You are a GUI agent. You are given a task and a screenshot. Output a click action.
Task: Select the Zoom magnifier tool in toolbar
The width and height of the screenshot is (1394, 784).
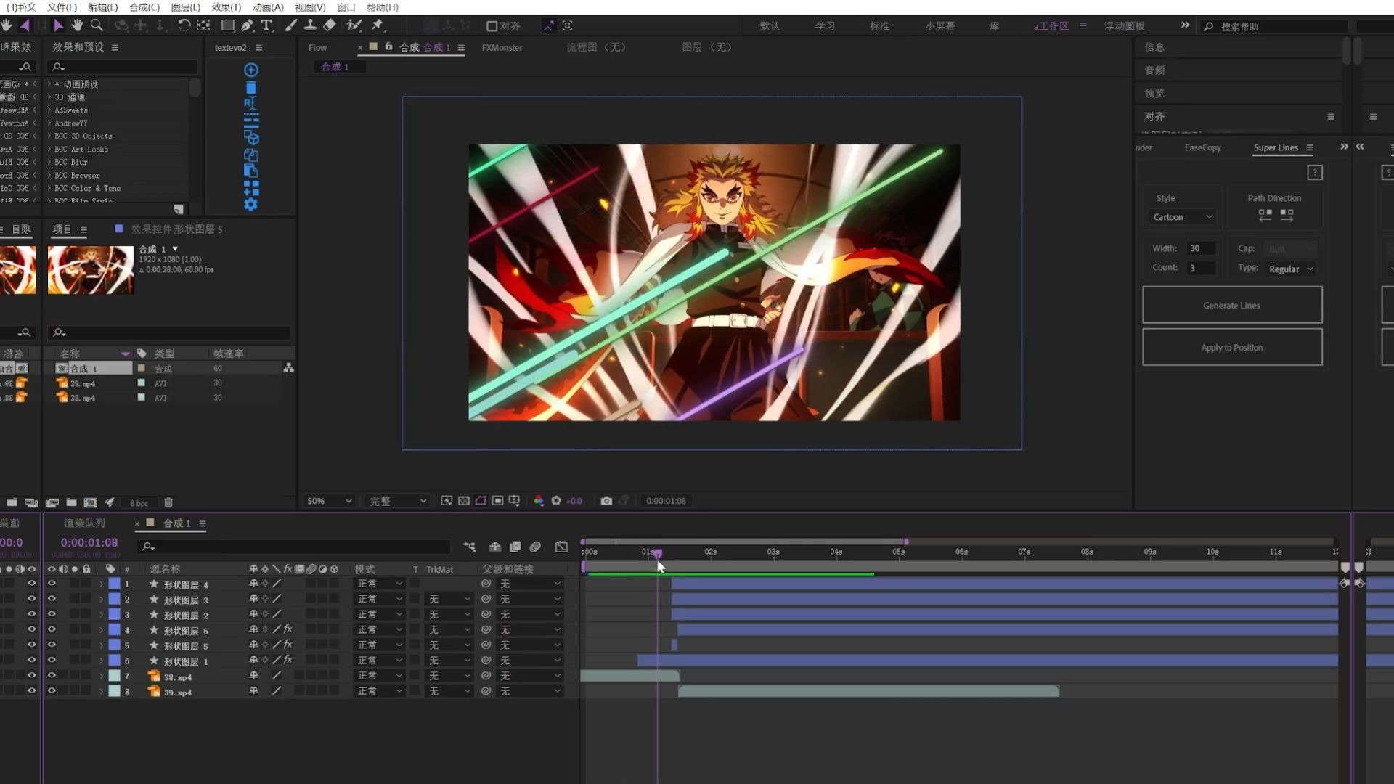[96, 25]
